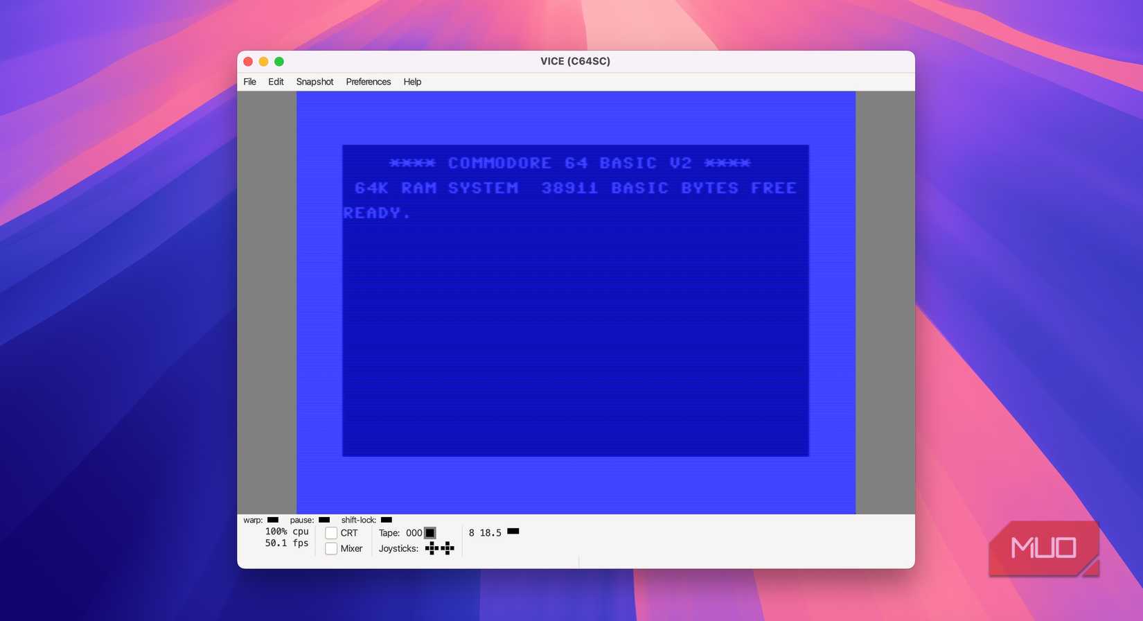Click the warp mode LED indicator
Screen dimensions: 1143x621
point(273,520)
